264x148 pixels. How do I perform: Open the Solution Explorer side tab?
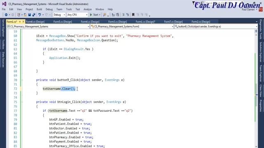(x=261, y=52)
